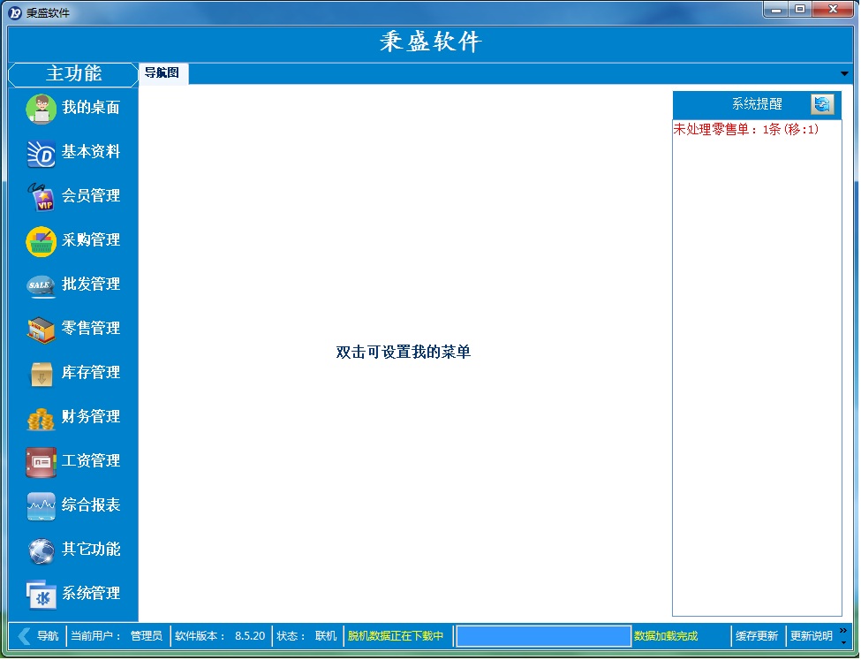The width and height of the screenshot is (861, 660).
Task: Click the 系统管理 icon
Action: pyautogui.click(x=42, y=595)
